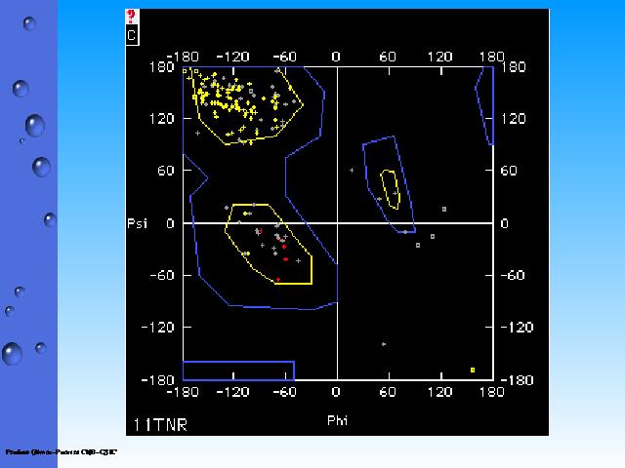Click the Psi axis title
Image resolution: width=625 pixels, height=468 pixels.
pos(138,223)
